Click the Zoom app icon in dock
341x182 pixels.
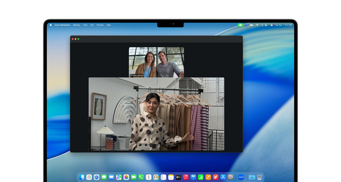pyautogui.click(x=241, y=177)
